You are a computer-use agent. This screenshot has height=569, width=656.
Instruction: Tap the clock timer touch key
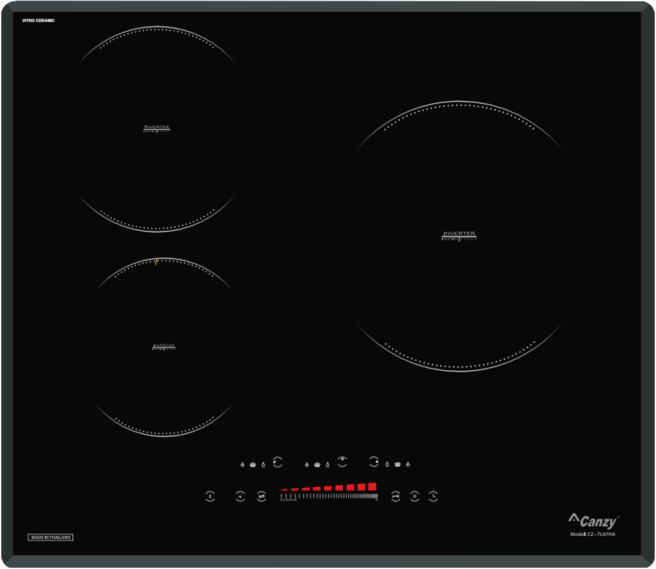pos(433,496)
